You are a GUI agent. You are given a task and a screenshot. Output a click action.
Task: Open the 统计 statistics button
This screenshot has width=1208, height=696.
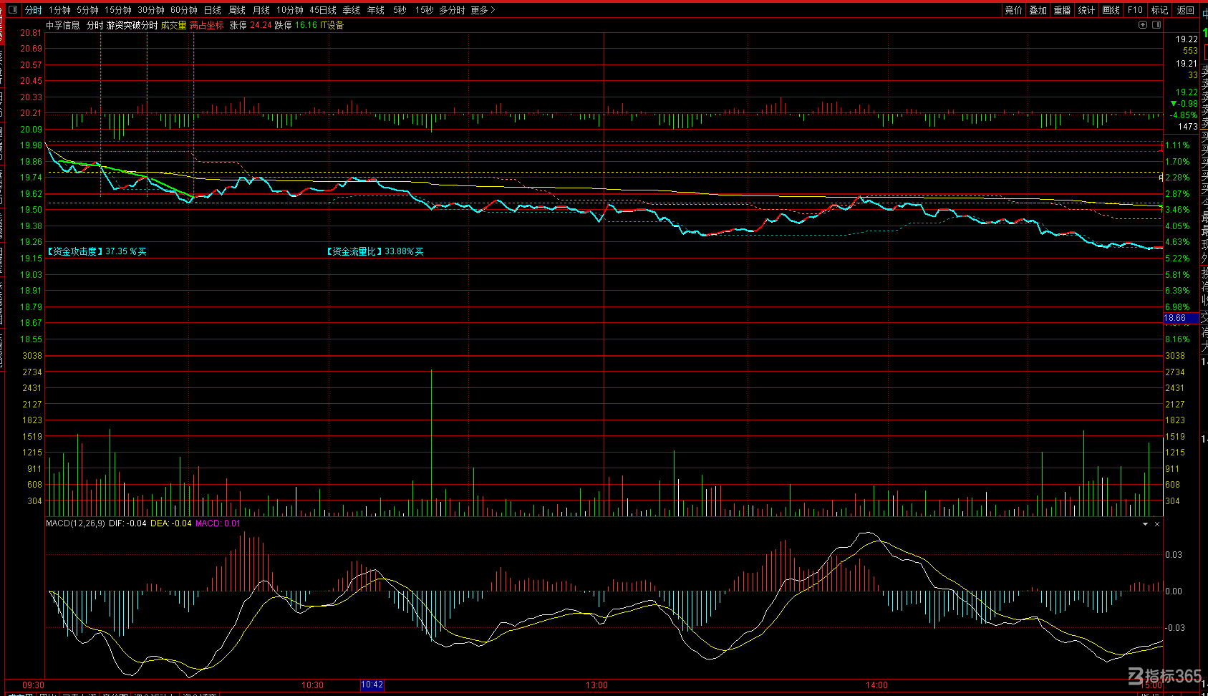(x=1087, y=10)
